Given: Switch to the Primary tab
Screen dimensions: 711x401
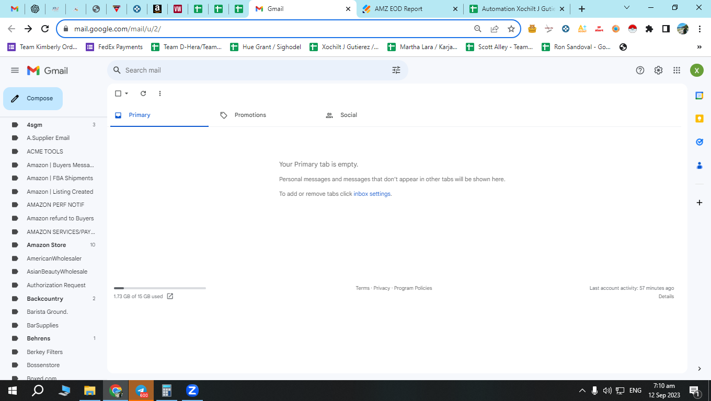Looking at the screenshot, I should pyautogui.click(x=159, y=115).
